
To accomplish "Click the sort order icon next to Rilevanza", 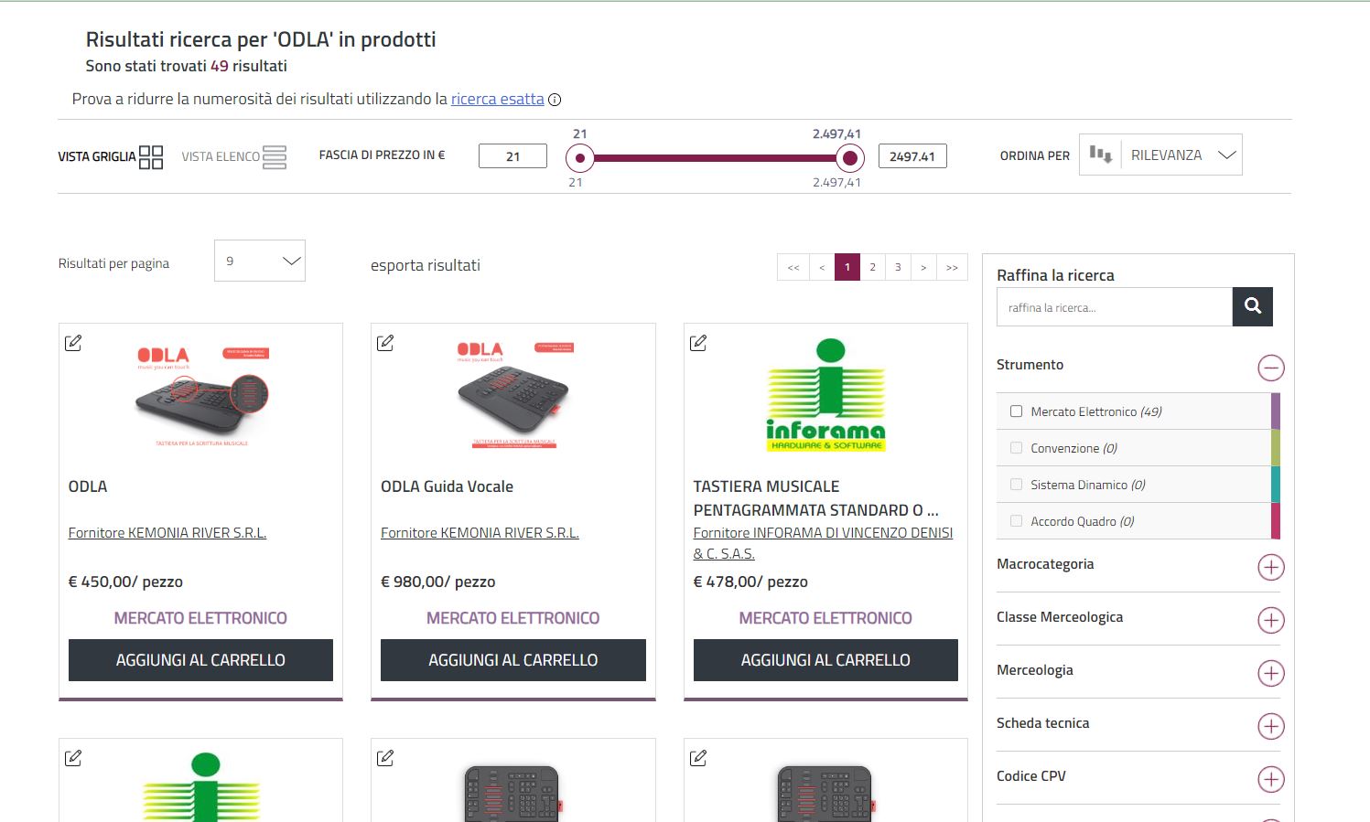I will (x=1101, y=155).
